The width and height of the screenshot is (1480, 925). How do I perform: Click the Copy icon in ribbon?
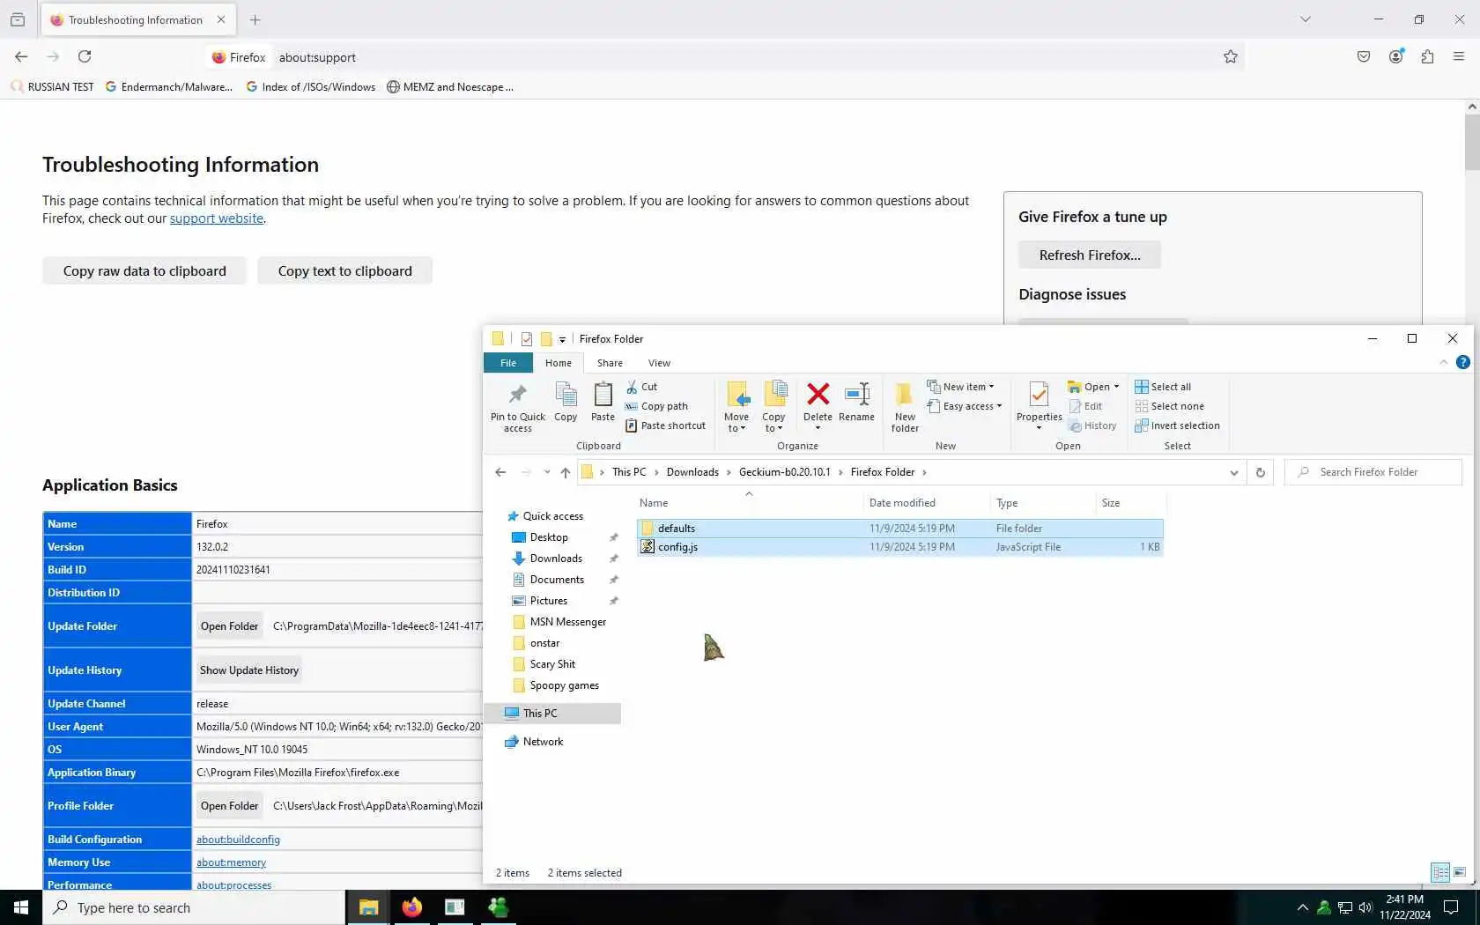coord(566,402)
